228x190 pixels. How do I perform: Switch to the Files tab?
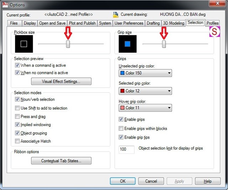tap(14, 23)
